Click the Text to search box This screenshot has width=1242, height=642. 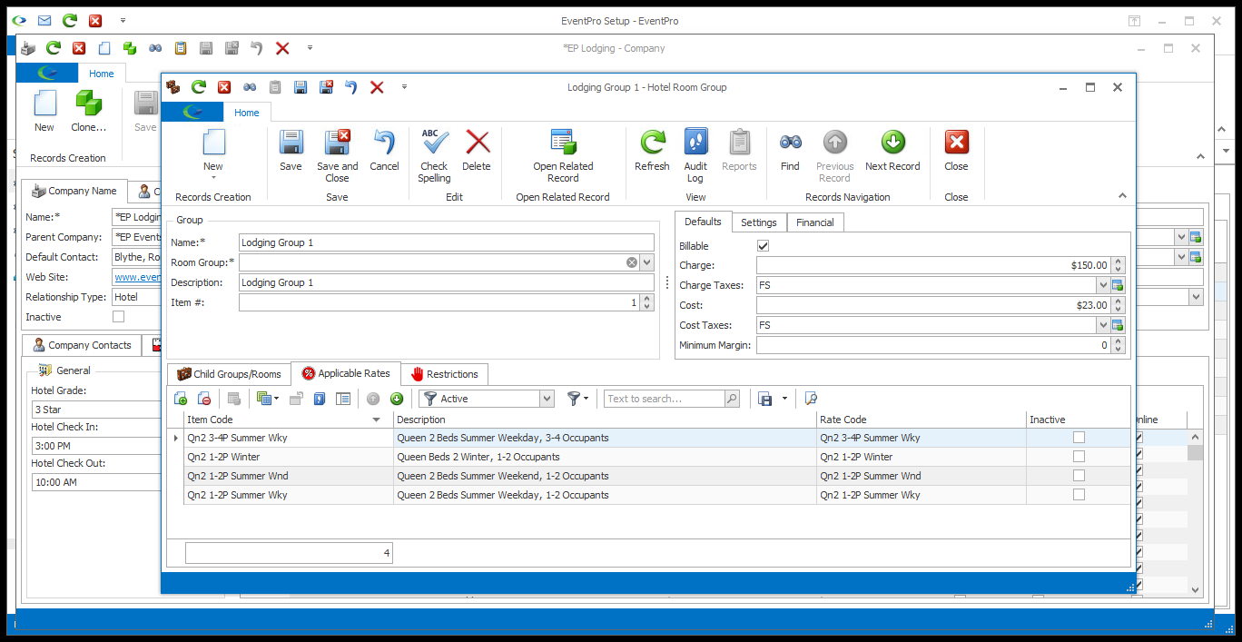pyautogui.click(x=665, y=399)
